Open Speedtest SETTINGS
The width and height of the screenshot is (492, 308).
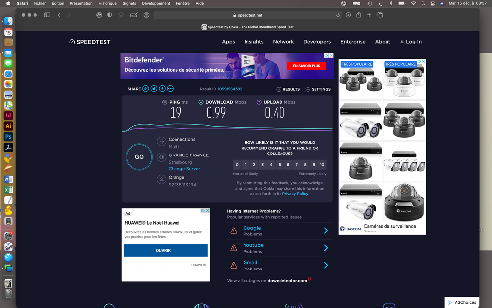[318, 89]
